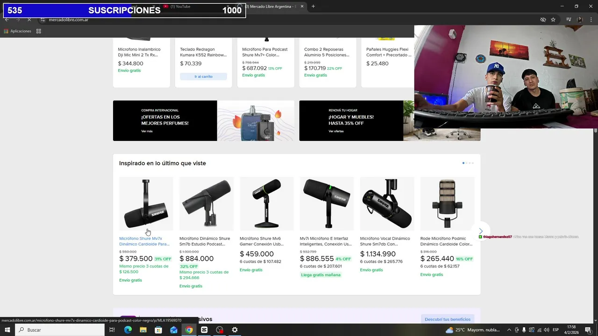The width and height of the screenshot is (598, 336).
Task: Click the Rode Podmic microphone image
Action: pyautogui.click(x=448, y=204)
